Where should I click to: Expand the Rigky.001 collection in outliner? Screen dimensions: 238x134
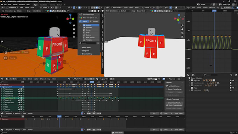(189, 80)
